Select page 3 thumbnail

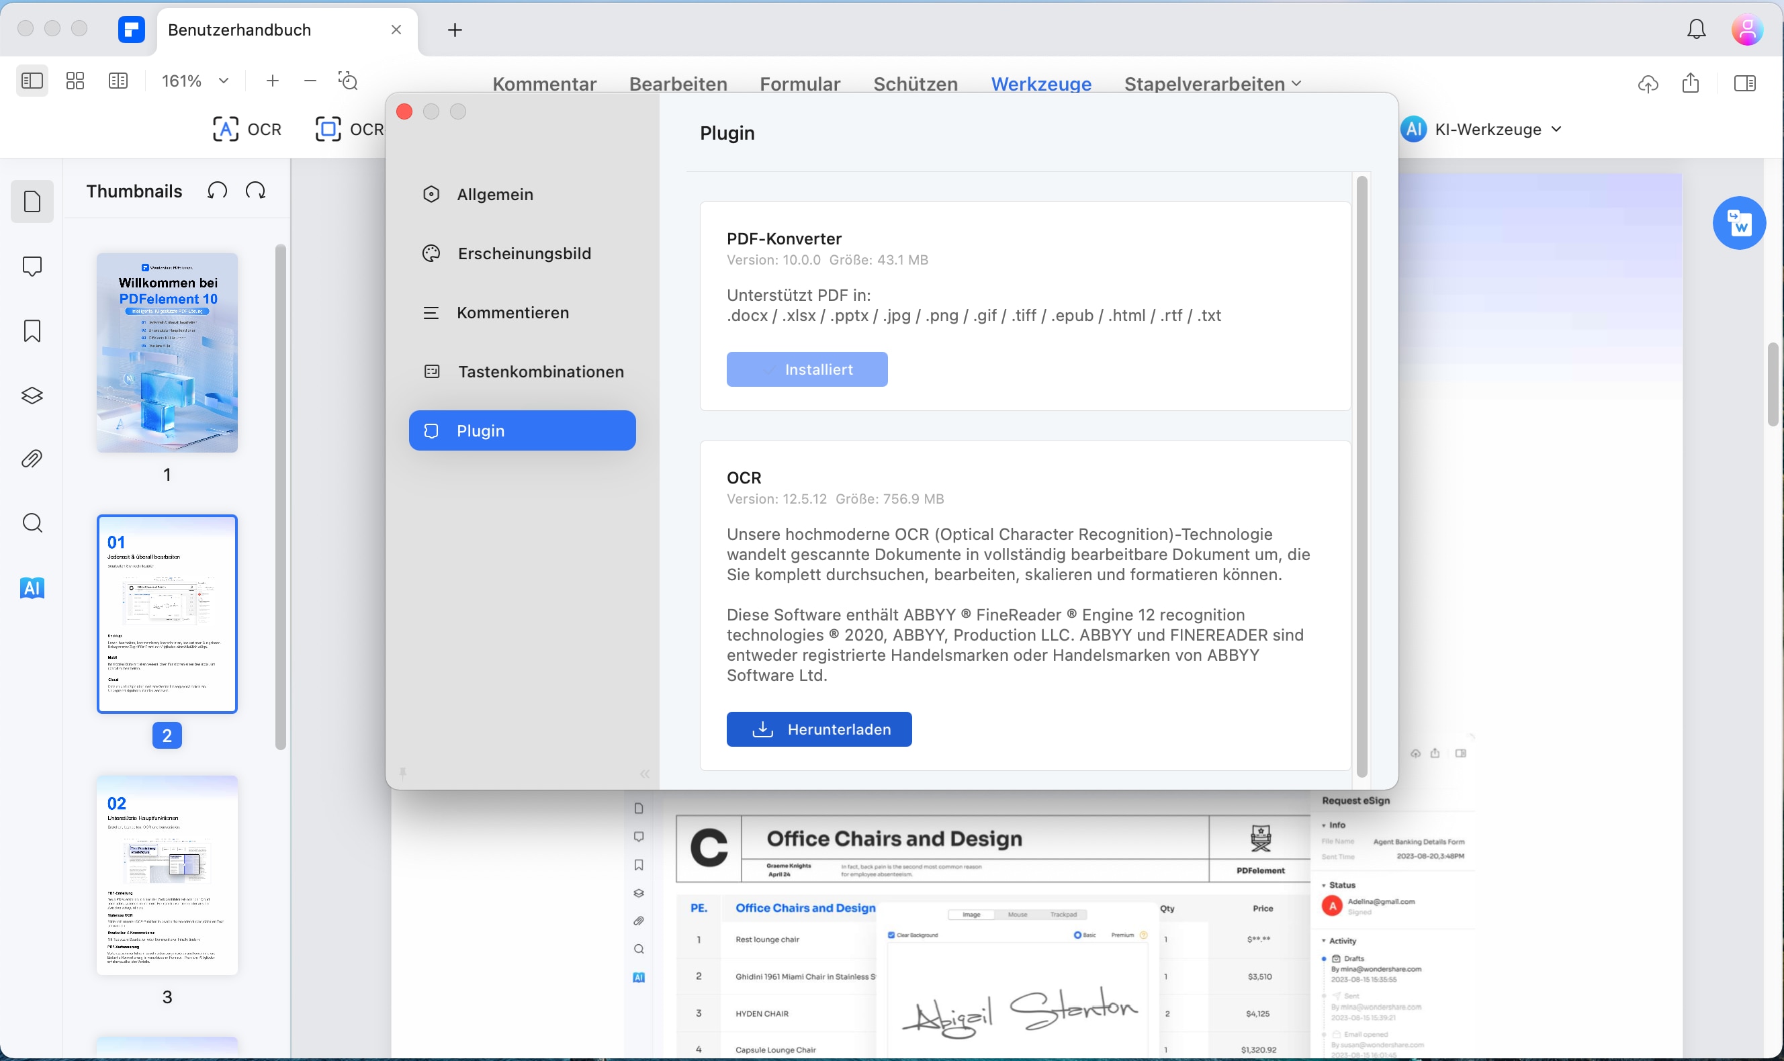coord(167,875)
